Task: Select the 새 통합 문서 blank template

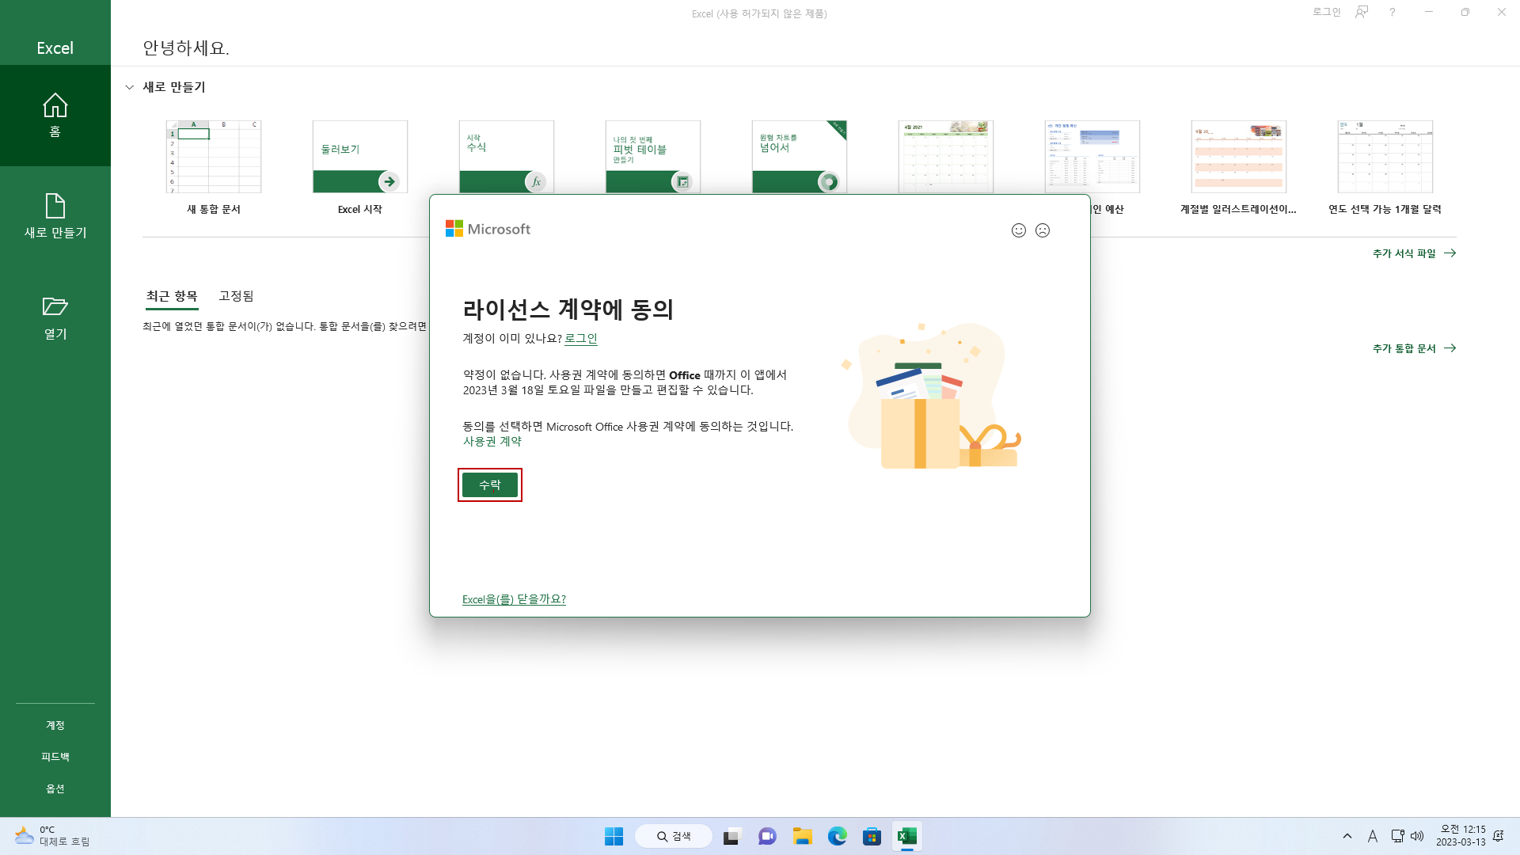Action: [214, 157]
